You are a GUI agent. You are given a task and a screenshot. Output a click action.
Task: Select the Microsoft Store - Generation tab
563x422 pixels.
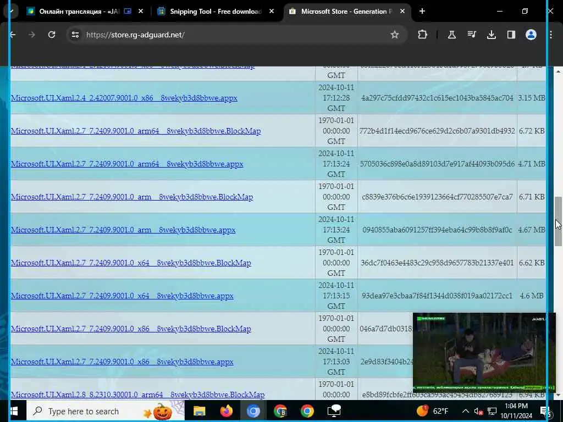[x=347, y=12]
